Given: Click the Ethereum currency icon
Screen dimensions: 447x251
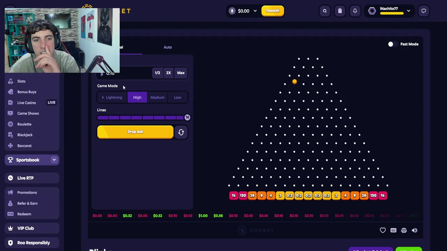Looking at the screenshot, I should pos(232,11).
